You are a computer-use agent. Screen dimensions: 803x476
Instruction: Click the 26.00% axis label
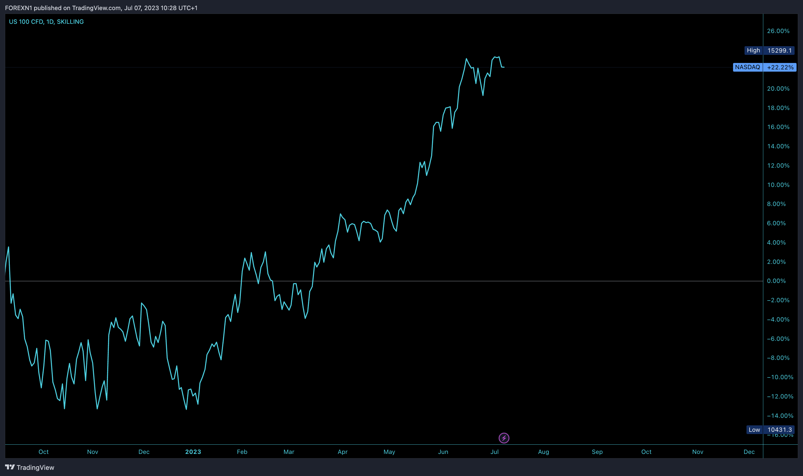pyautogui.click(x=778, y=31)
